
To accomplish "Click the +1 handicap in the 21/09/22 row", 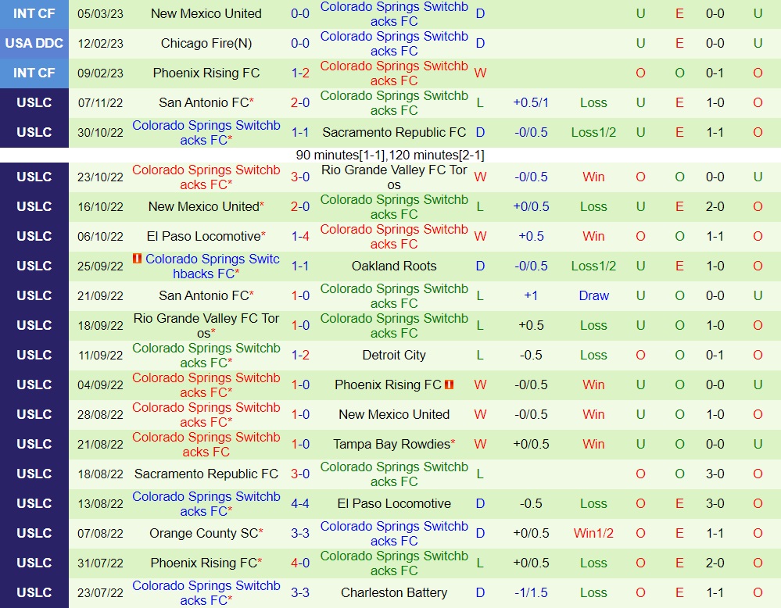I will click(531, 295).
